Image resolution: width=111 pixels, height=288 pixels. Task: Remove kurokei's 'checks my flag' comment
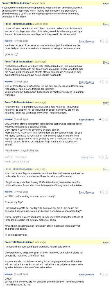(x=90, y=192)
